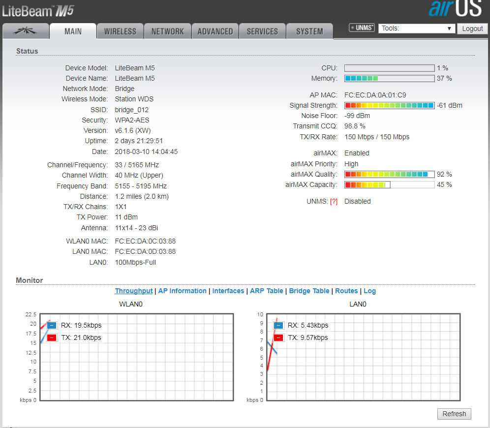This screenshot has width=490, height=428.
Task: Click the Logout button
Action: point(472,29)
